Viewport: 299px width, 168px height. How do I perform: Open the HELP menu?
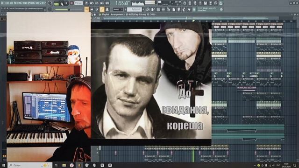tap(43, 3)
